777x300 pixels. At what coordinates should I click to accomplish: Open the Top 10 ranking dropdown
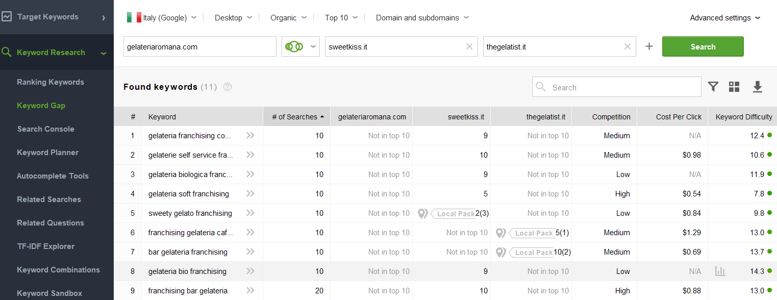point(341,17)
